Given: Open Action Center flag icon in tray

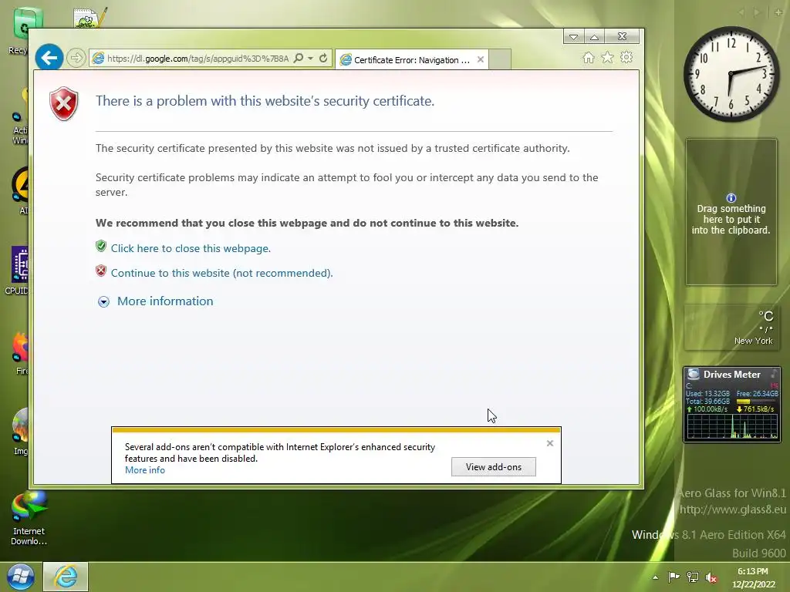Looking at the screenshot, I should pos(674,577).
